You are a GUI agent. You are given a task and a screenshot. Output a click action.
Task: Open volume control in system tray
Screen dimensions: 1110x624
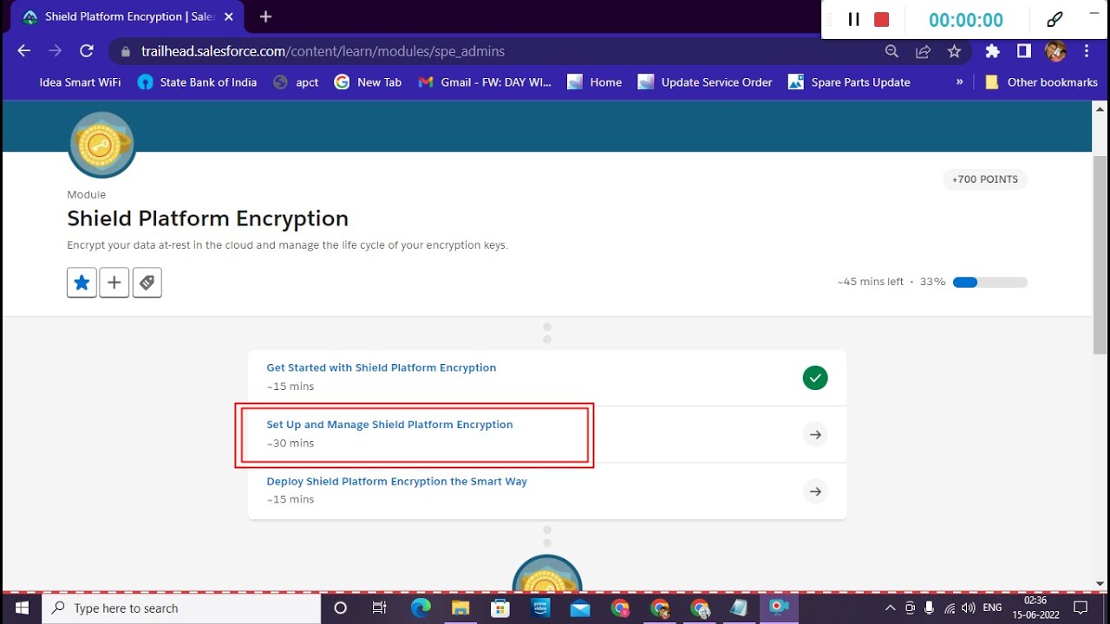tap(969, 608)
